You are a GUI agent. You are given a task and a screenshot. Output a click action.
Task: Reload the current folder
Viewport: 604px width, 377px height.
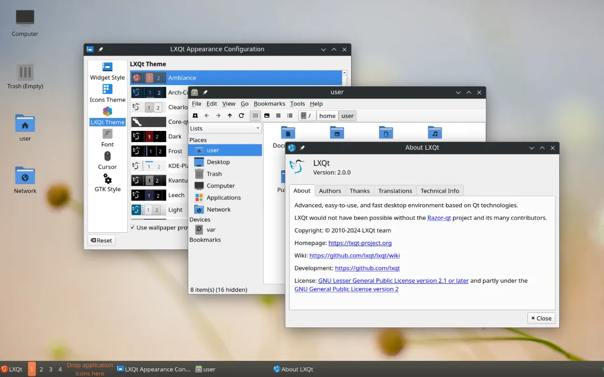(x=242, y=116)
